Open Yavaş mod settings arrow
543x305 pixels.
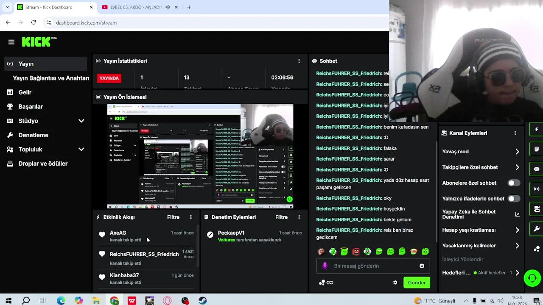coord(518,152)
